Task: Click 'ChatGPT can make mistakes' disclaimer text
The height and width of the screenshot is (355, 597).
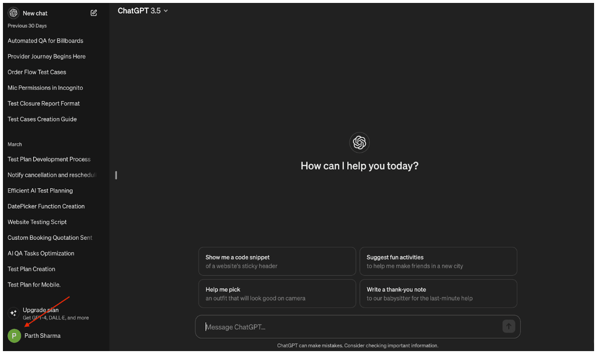Action: 358,346
